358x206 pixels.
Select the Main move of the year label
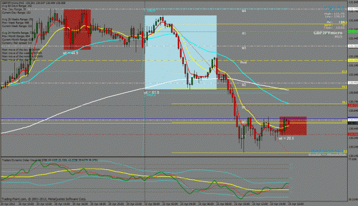point(19,60)
